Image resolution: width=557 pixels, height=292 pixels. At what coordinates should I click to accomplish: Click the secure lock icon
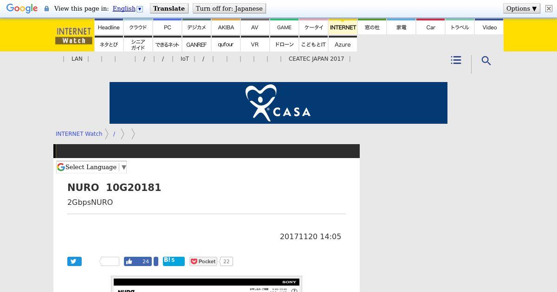click(46, 9)
